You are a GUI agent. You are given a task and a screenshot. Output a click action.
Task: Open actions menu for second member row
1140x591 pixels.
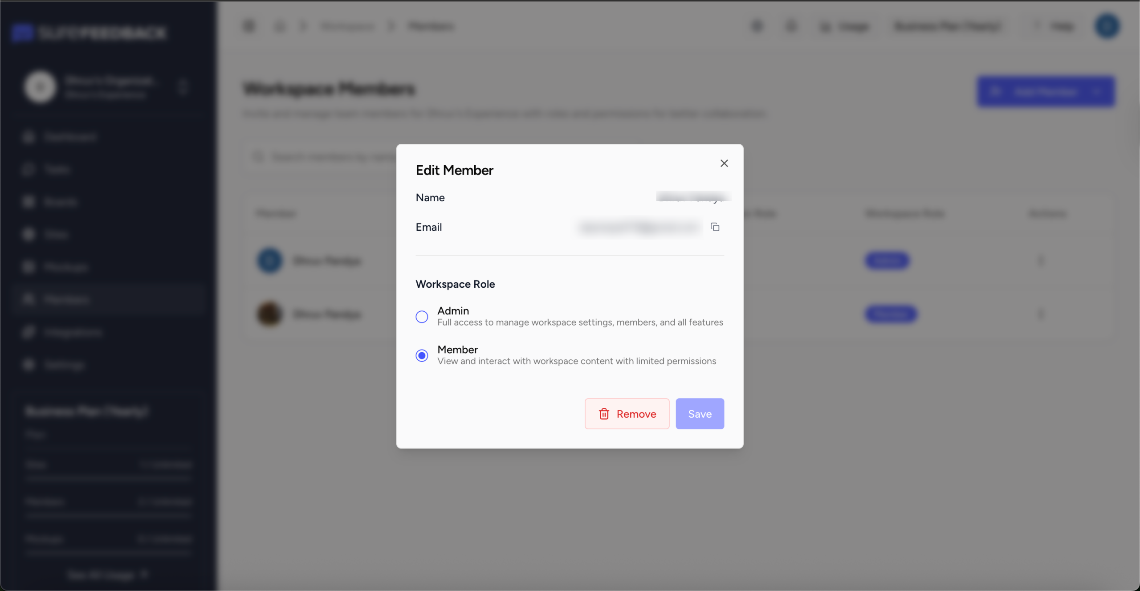click(1041, 314)
